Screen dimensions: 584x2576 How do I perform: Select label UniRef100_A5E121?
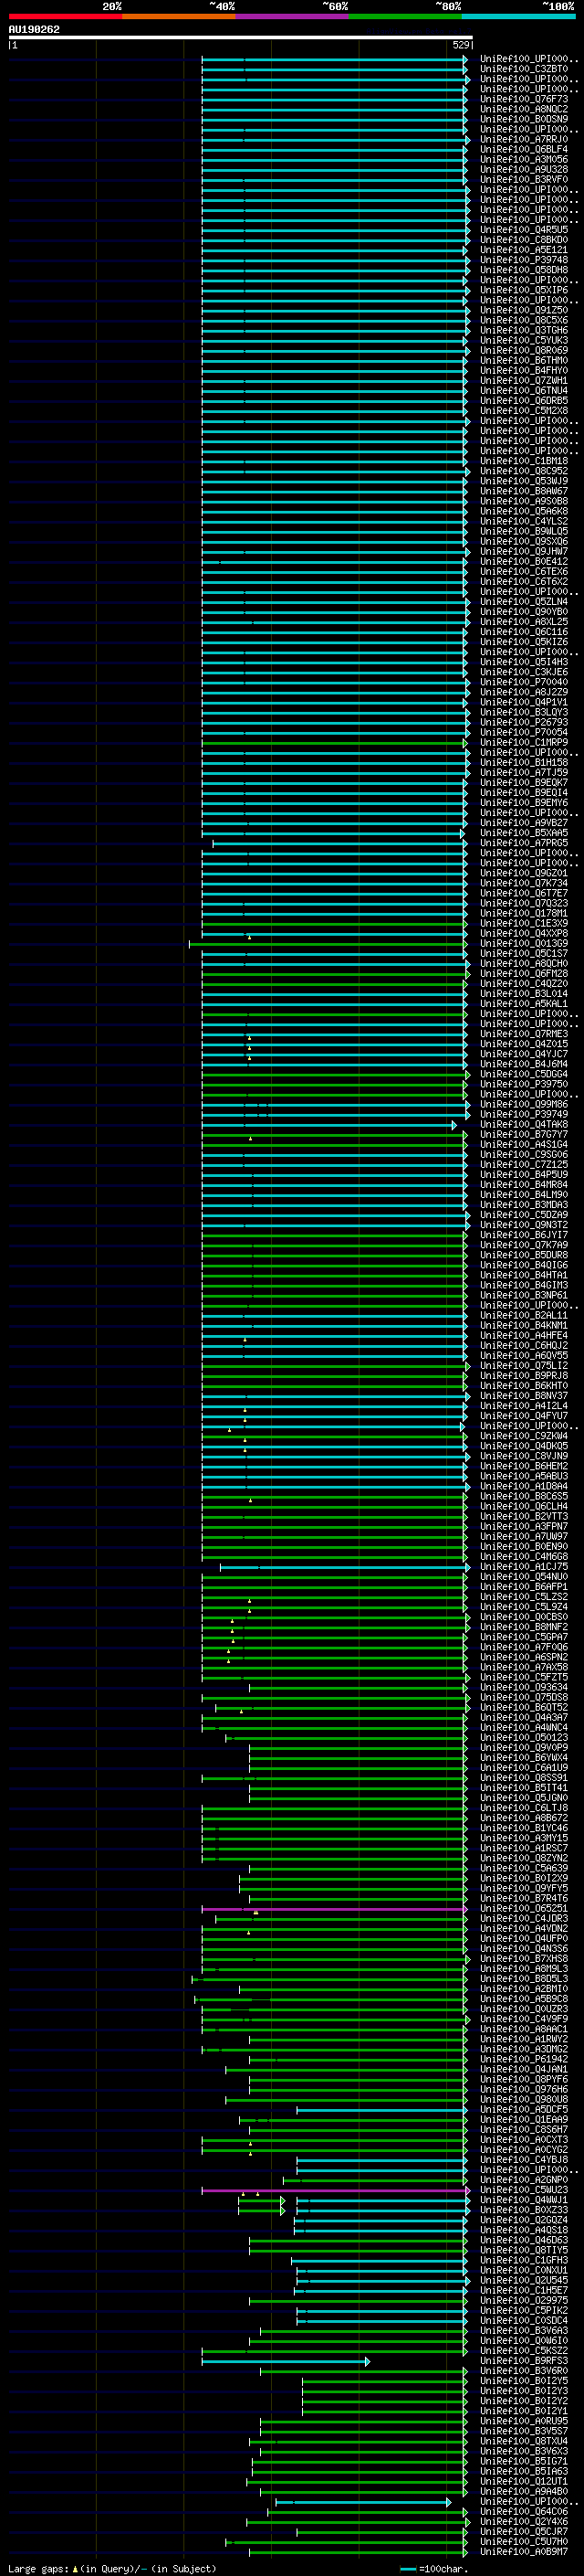(x=524, y=250)
